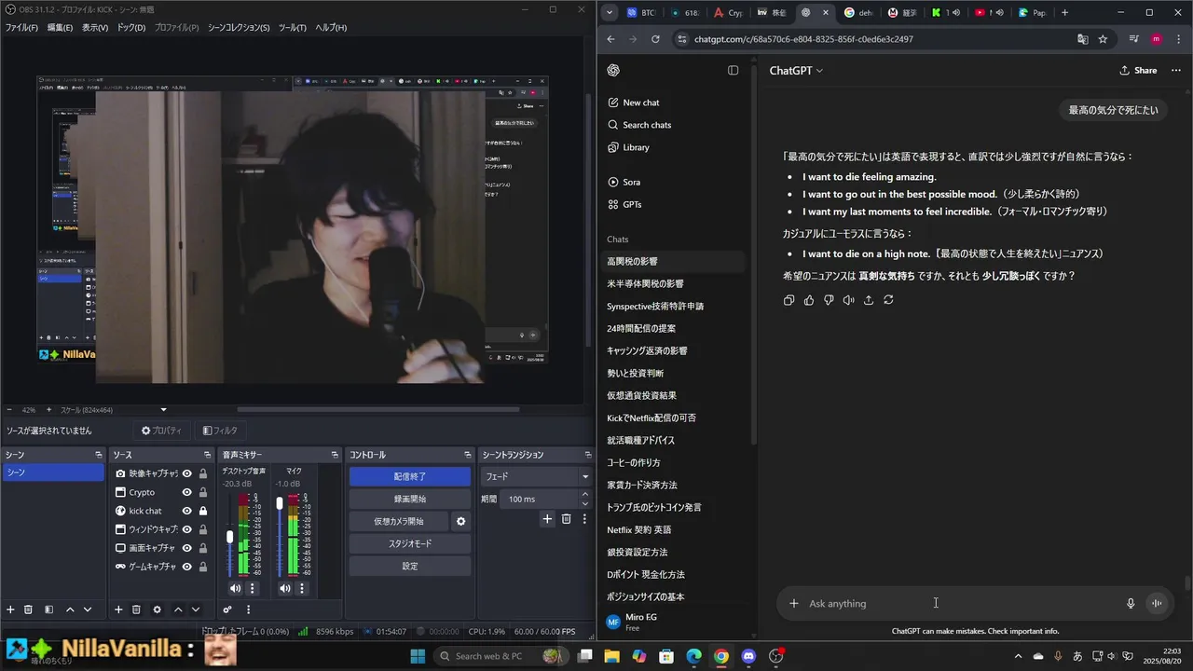Click the Share button in ChatGPT
Image resolution: width=1193 pixels, height=671 pixels.
(x=1138, y=71)
